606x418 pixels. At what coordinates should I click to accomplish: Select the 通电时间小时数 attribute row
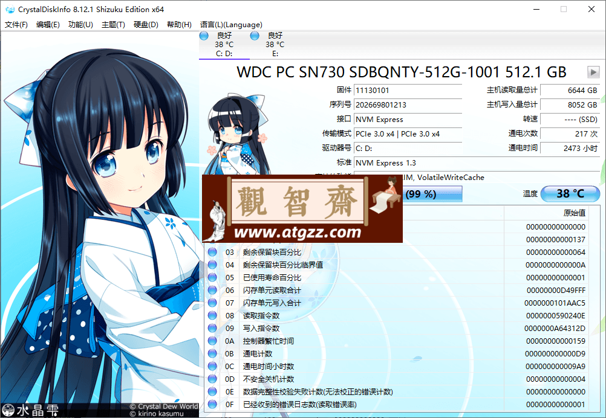(x=397, y=366)
